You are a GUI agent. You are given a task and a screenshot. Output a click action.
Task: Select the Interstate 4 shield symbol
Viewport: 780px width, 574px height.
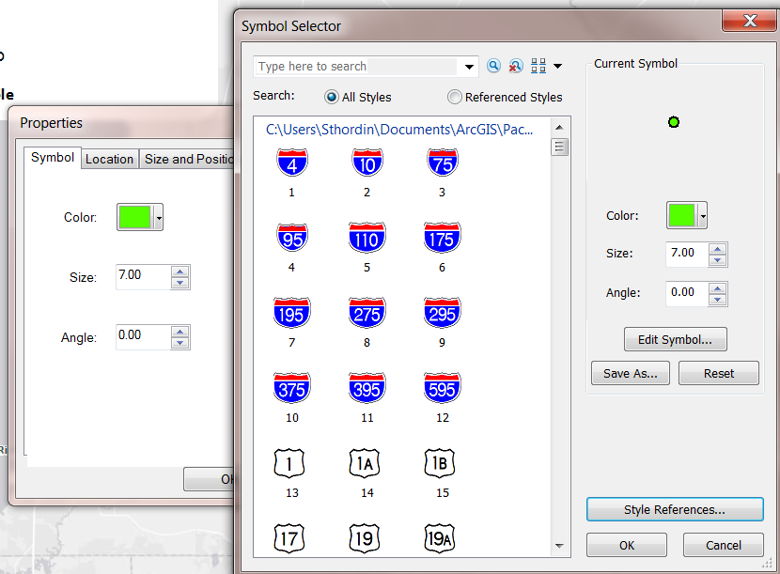pyautogui.click(x=292, y=163)
